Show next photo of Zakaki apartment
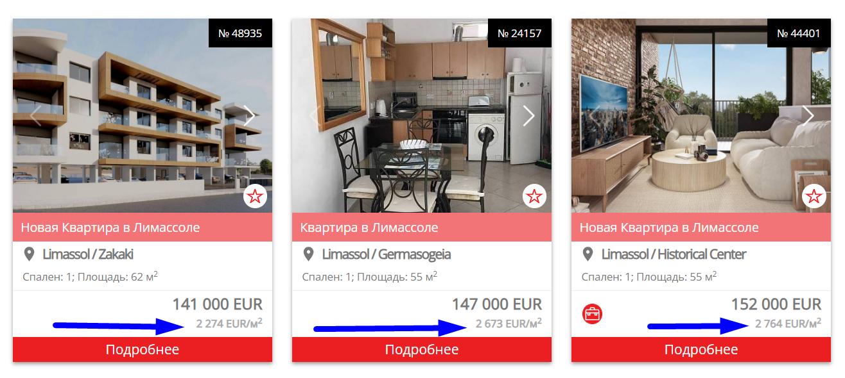The width and height of the screenshot is (845, 378). click(249, 116)
